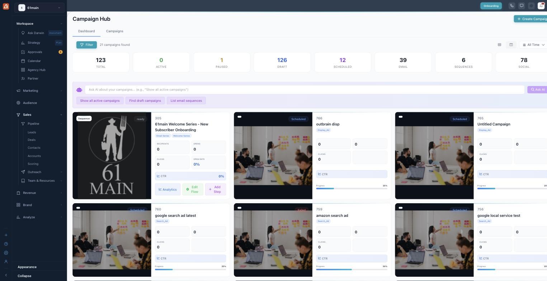Click the orange app logo at top left
The height and width of the screenshot is (281, 547).
[x=6, y=6]
